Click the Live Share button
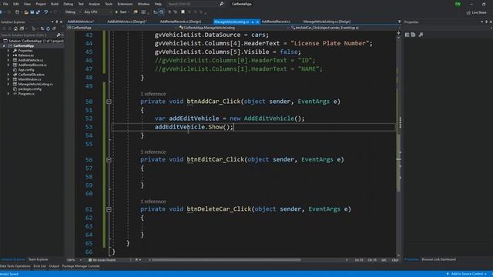This screenshot has height=277, width=493. click(x=476, y=12)
